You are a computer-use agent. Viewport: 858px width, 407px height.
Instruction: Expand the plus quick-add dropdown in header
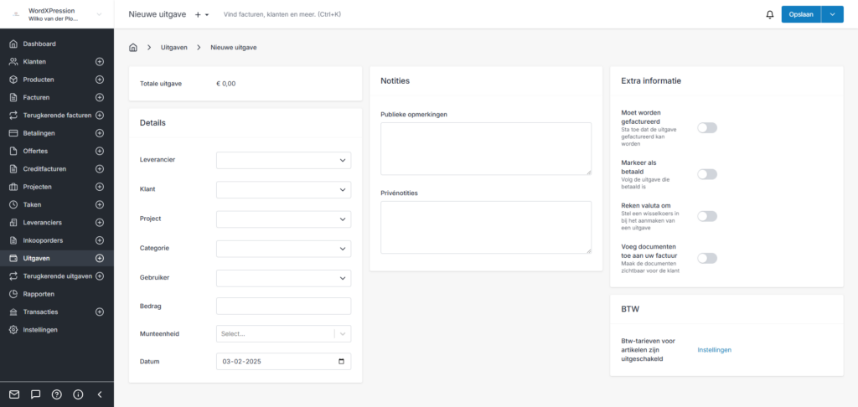[x=202, y=15]
